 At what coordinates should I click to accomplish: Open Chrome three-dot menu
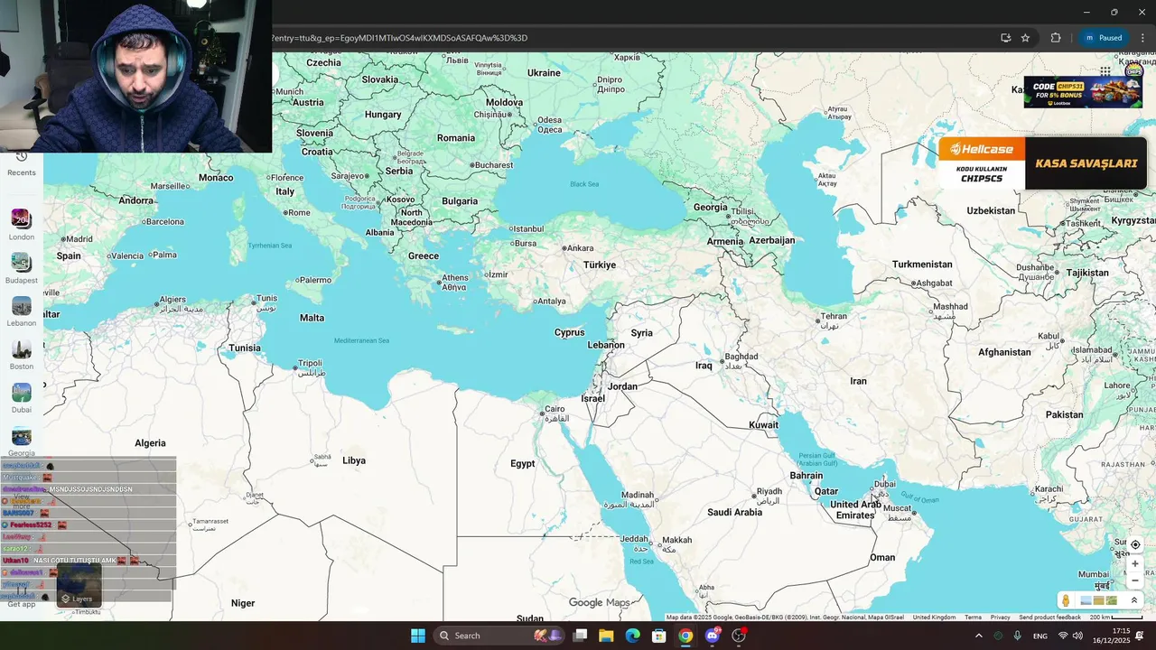tap(1142, 38)
